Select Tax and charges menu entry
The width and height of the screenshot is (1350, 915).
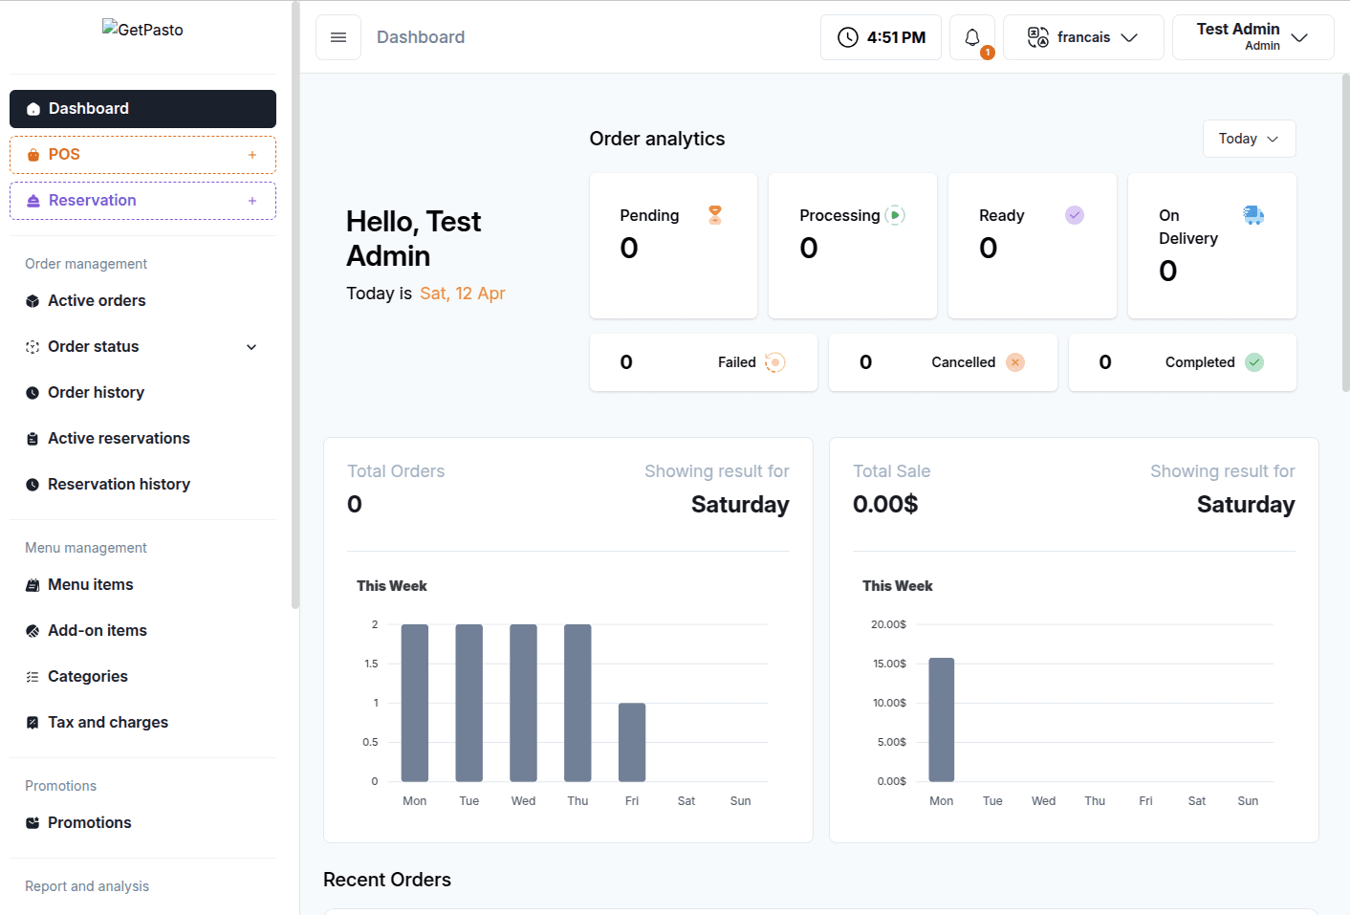click(108, 723)
